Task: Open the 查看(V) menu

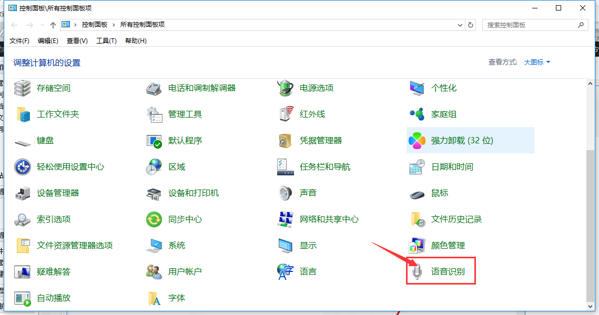Action: (77, 41)
